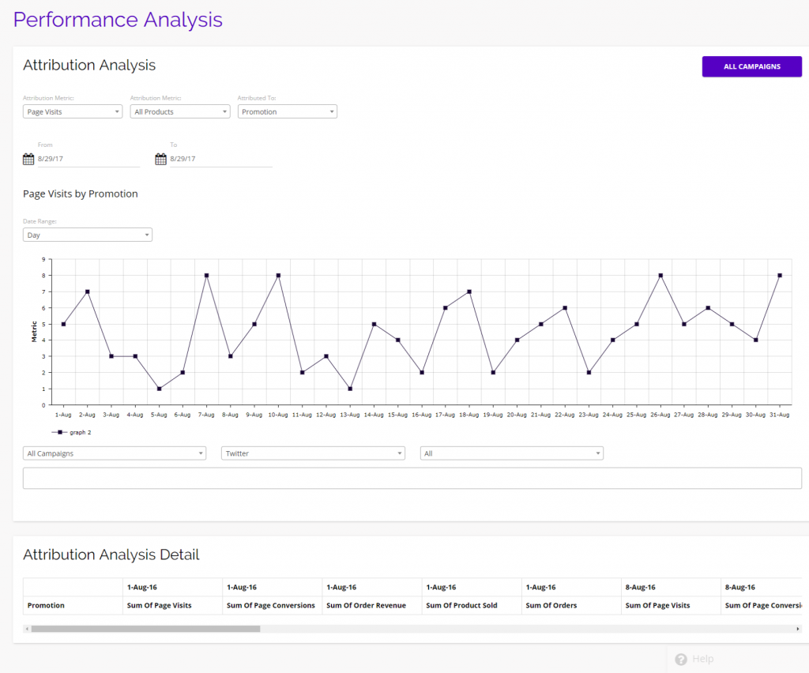Select the From date field showing 8/29/17
Image resolution: width=809 pixels, height=673 pixels.
[x=79, y=158]
